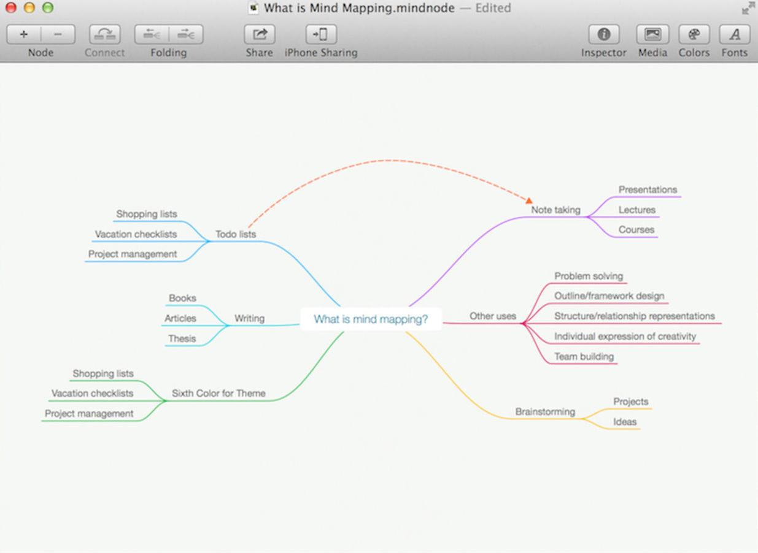
Task: Click the 'Projects' node
Action: (x=631, y=402)
